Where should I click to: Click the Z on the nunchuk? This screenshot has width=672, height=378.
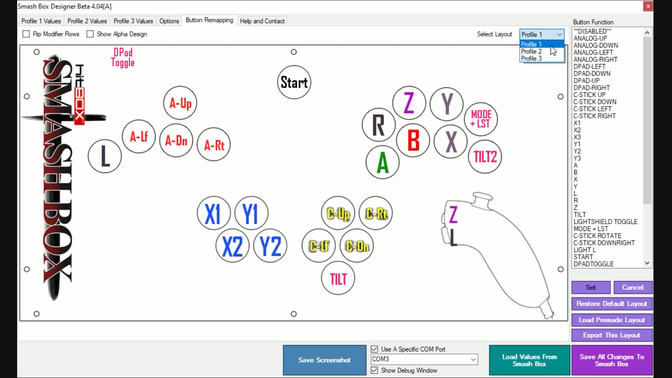[453, 214]
